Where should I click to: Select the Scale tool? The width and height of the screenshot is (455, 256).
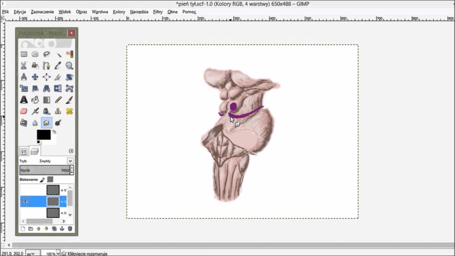point(24,88)
